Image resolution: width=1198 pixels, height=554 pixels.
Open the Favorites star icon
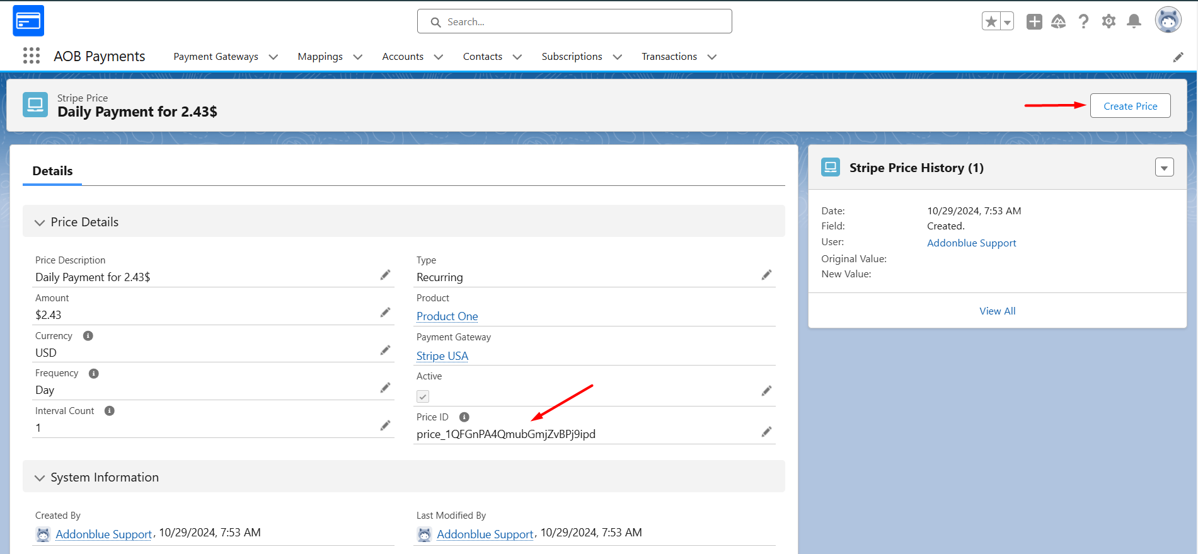(991, 21)
